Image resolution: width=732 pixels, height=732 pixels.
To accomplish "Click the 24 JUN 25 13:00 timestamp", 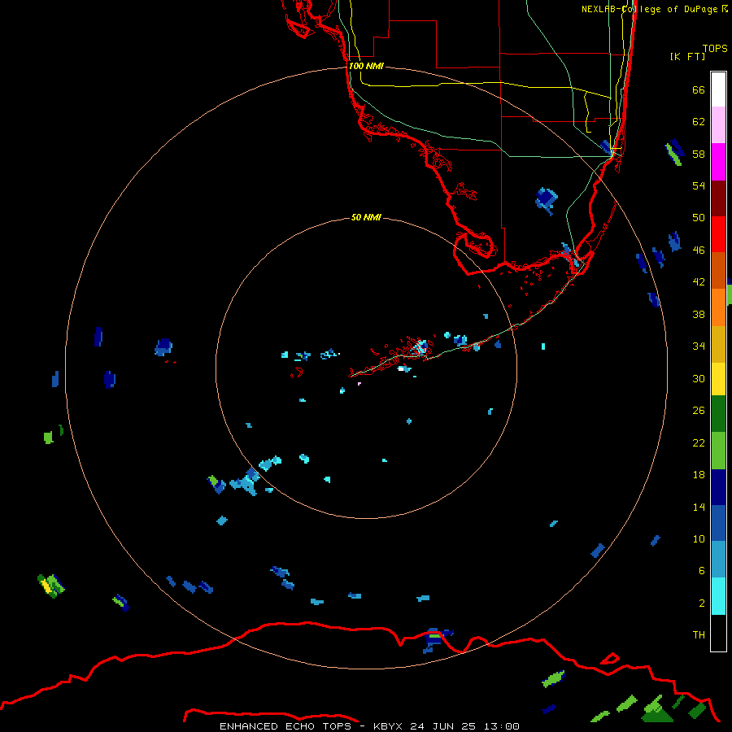I will coord(464,726).
